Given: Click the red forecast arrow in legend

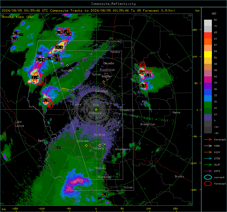Looking at the screenshot, I should coord(208,139).
